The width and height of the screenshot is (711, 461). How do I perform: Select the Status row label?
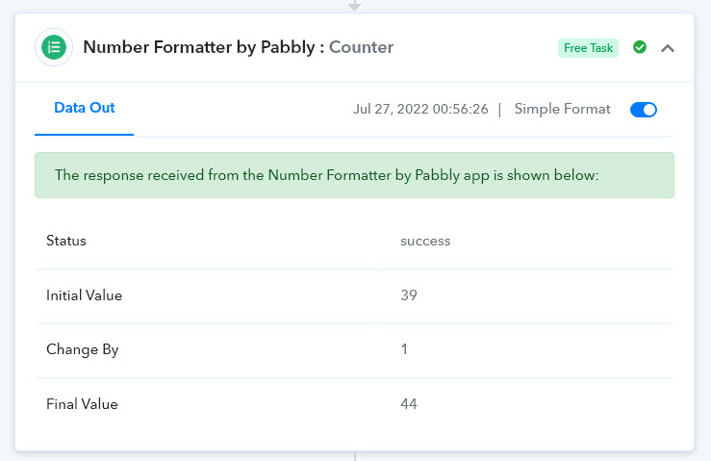point(66,241)
